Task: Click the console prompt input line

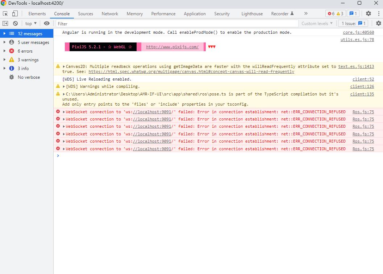Action: click(218, 156)
